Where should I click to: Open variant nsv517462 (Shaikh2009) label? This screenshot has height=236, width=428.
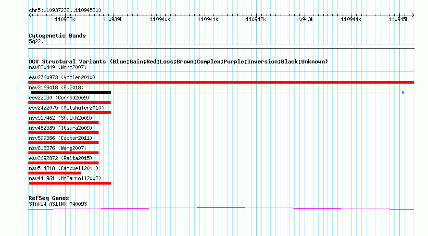coord(61,118)
